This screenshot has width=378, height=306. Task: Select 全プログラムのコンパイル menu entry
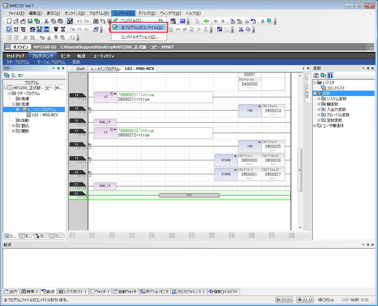tap(142, 28)
